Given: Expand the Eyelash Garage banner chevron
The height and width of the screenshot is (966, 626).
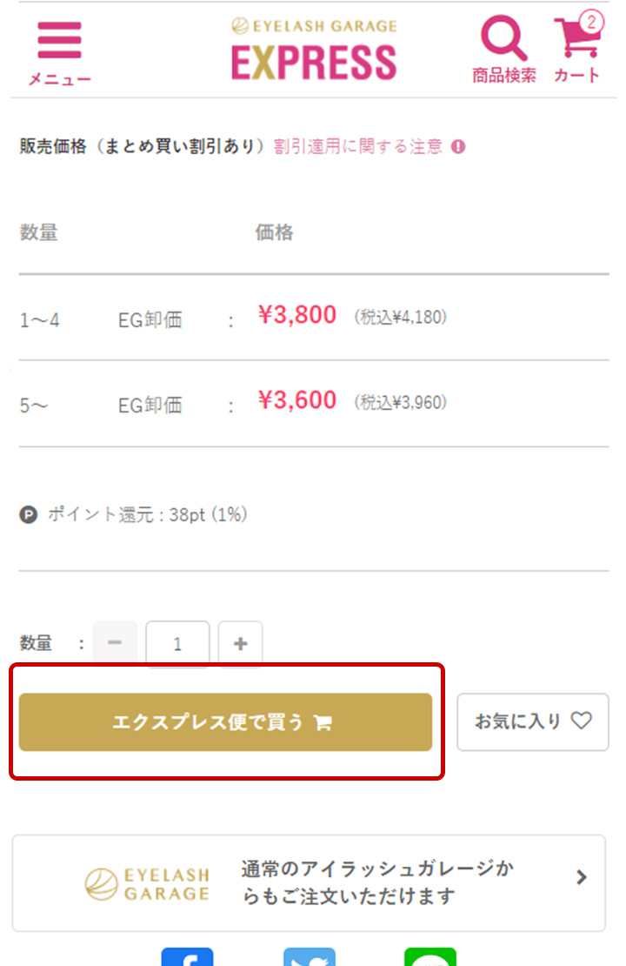Looking at the screenshot, I should point(582,877).
